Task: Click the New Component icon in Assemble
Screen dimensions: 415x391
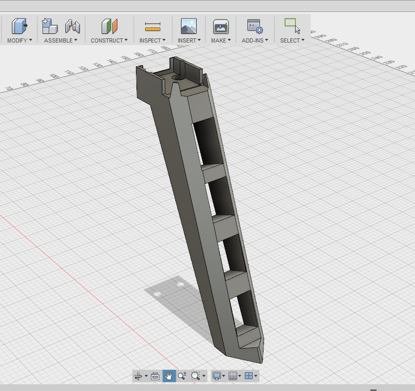Action: click(49, 26)
